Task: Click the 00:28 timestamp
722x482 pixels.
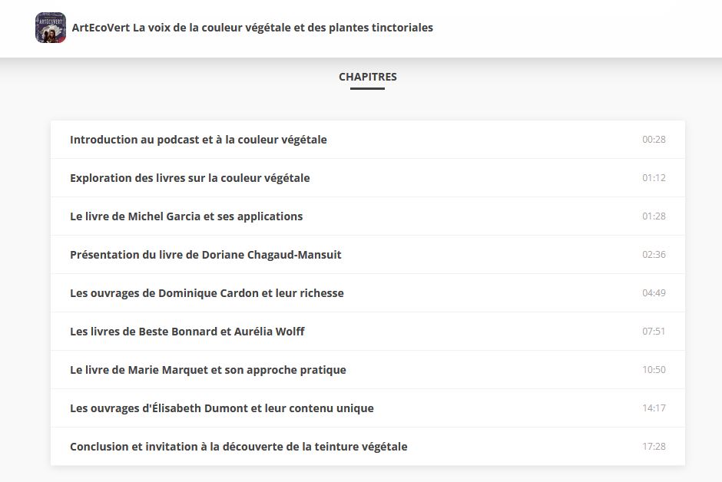Action: [654, 140]
